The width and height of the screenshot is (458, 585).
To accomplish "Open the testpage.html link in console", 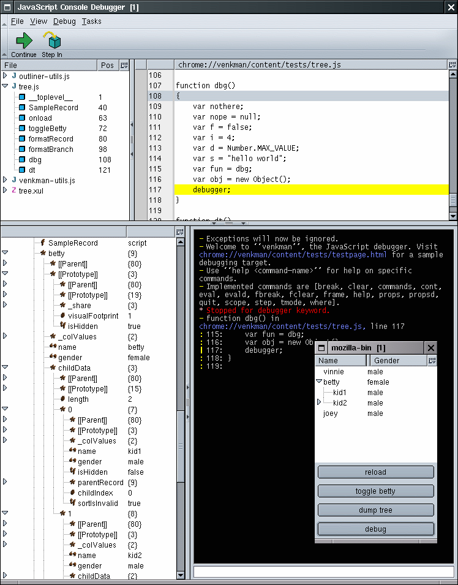I will point(293,255).
